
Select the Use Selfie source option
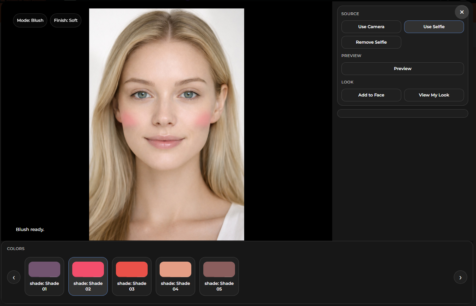pyautogui.click(x=434, y=27)
